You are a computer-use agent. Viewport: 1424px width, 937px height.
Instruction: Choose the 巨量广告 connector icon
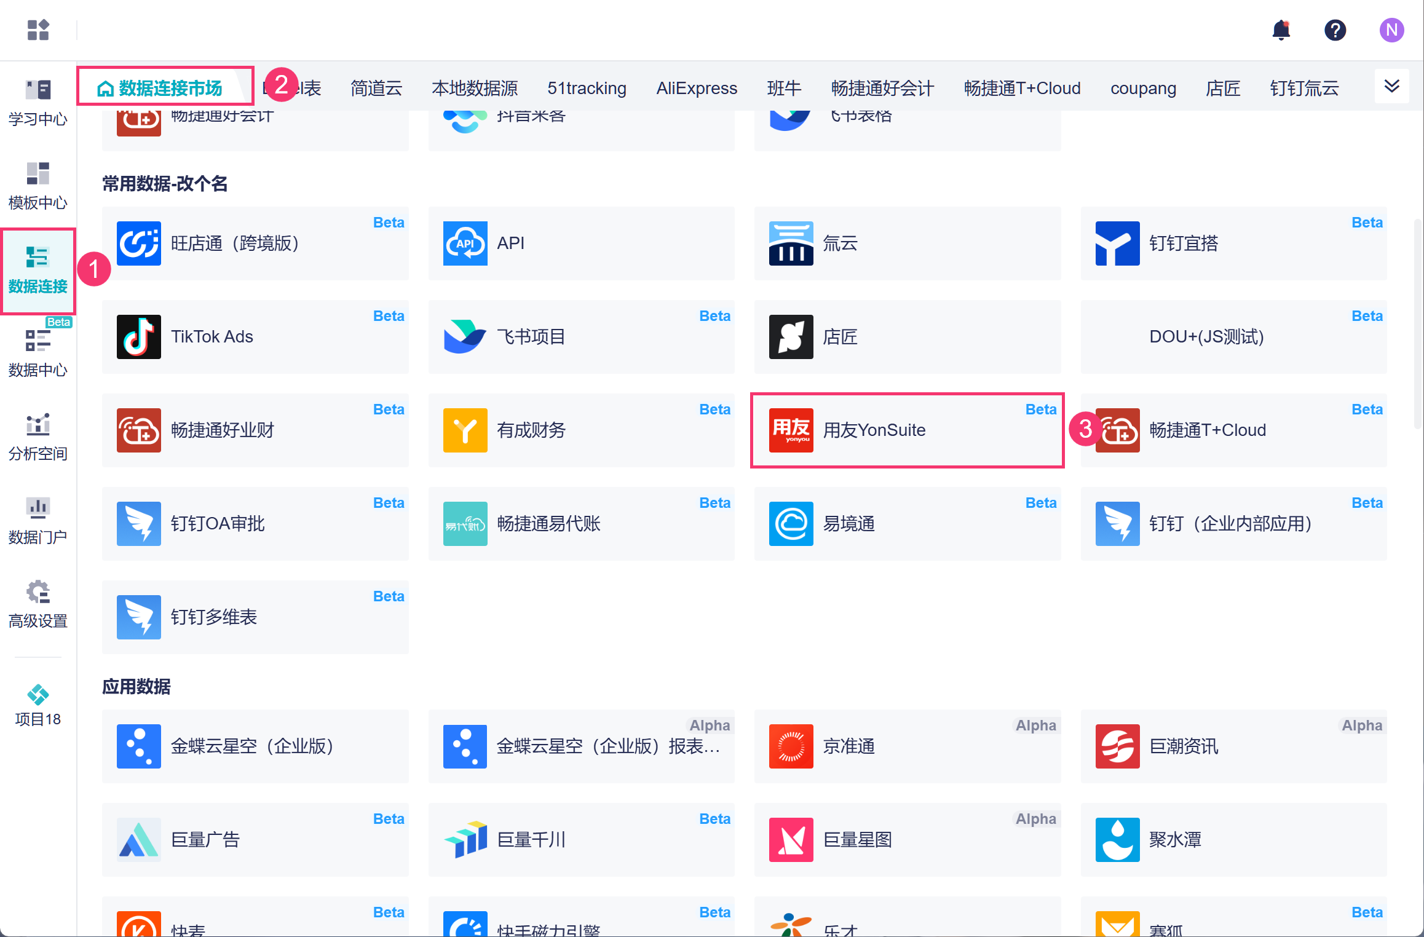(x=139, y=840)
